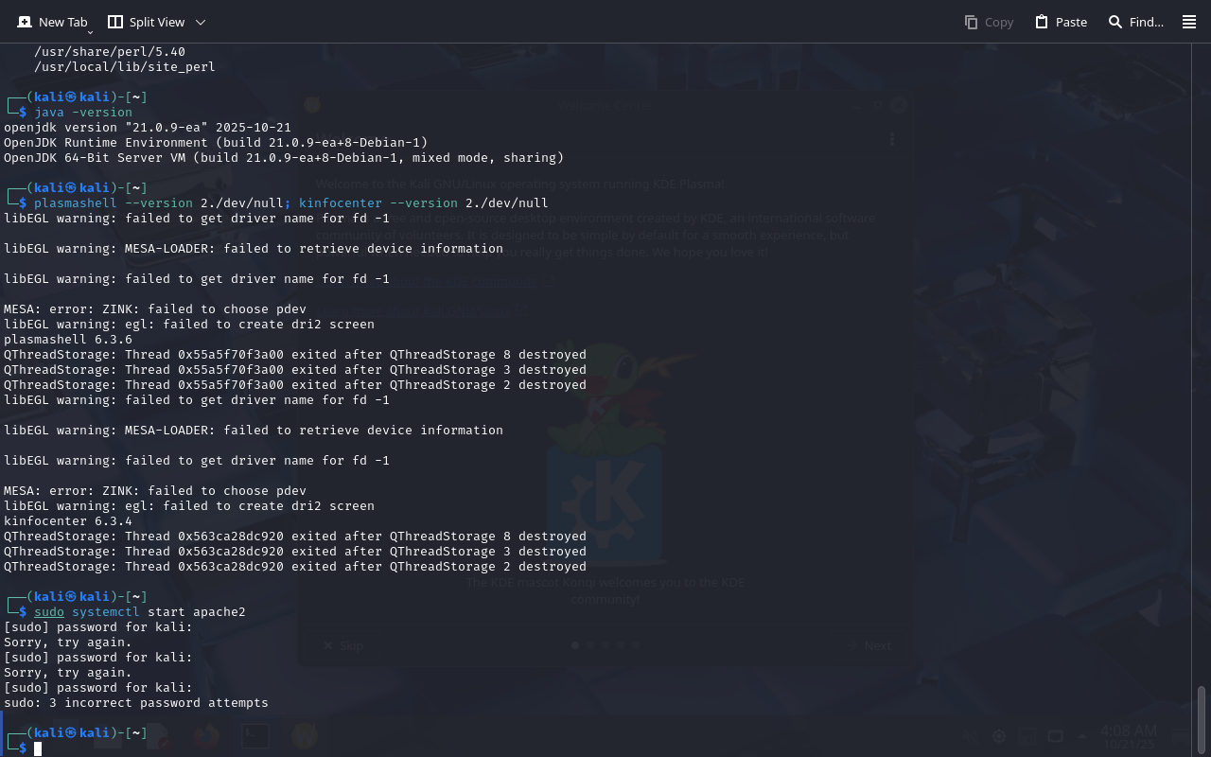Paste clipboard using the Paste button
Image resolution: width=1211 pixels, height=757 pixels.
(1061, 22)
